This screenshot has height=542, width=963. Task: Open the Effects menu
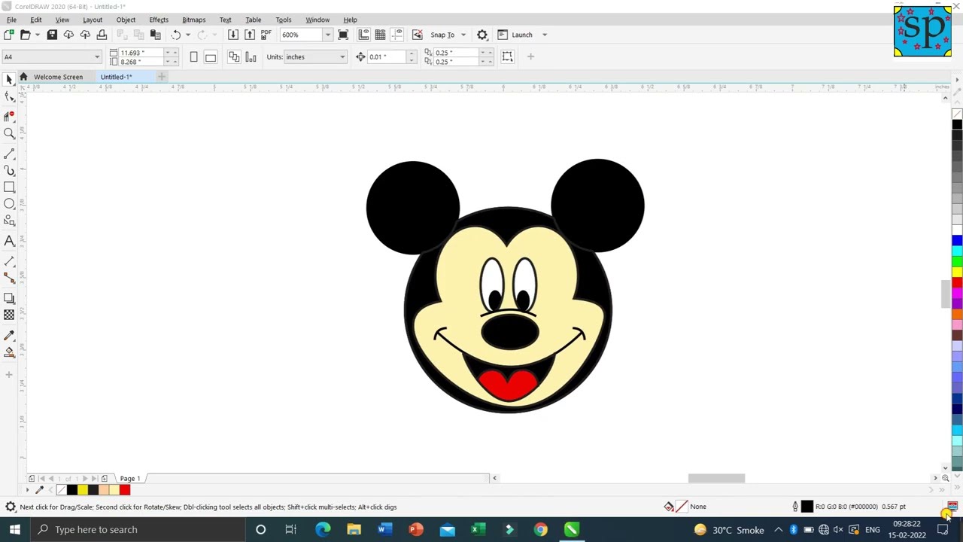[x=159, y=20]
